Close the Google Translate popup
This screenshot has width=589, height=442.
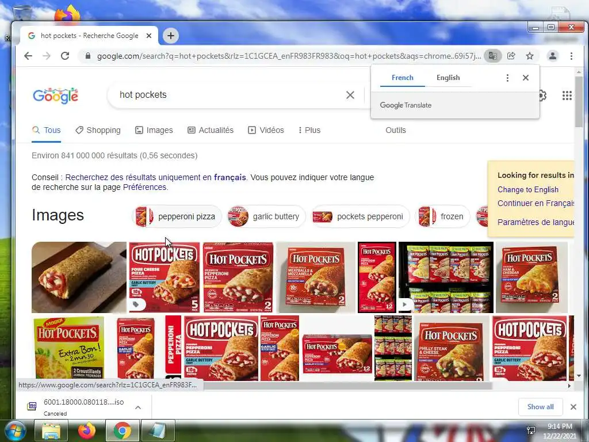[526, 78]
